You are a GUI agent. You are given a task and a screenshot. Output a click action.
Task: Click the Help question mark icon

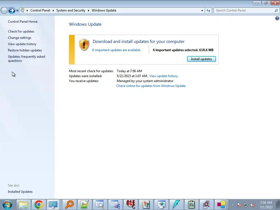pyautogui.click(x=277, y=18)
